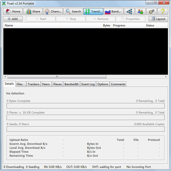Open the Bandwidth section
This screenshot has width=171, height=171.
(x=113, y=11)
